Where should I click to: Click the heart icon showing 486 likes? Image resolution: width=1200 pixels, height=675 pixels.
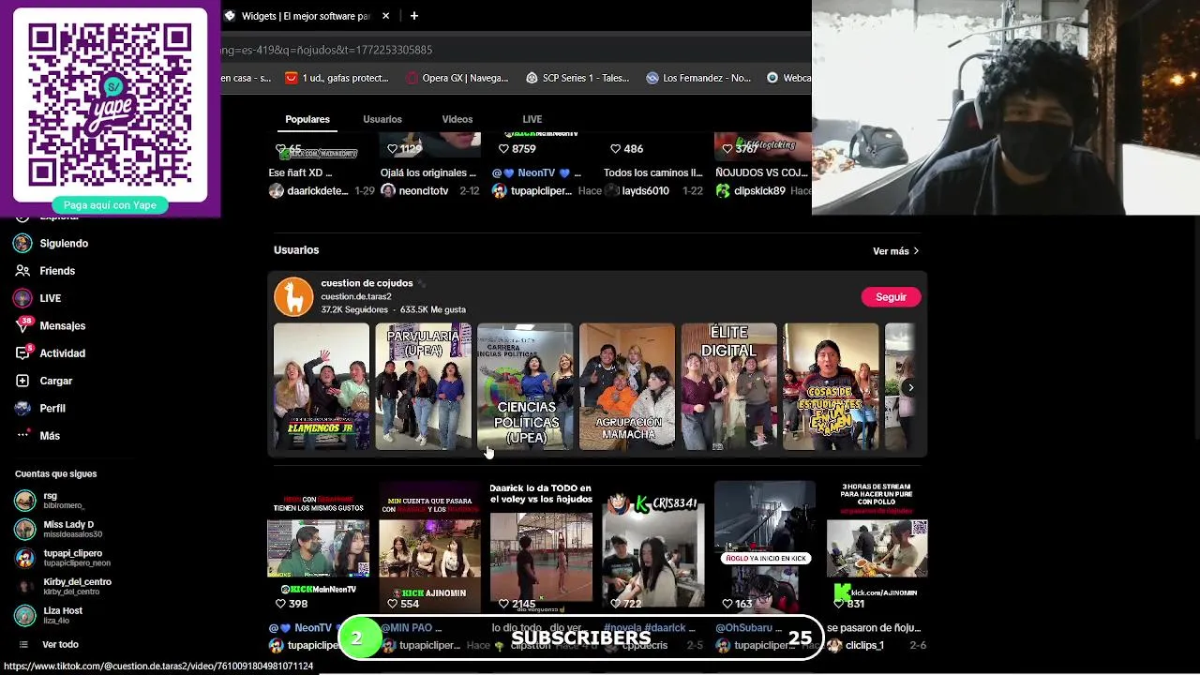pos(615,149)
